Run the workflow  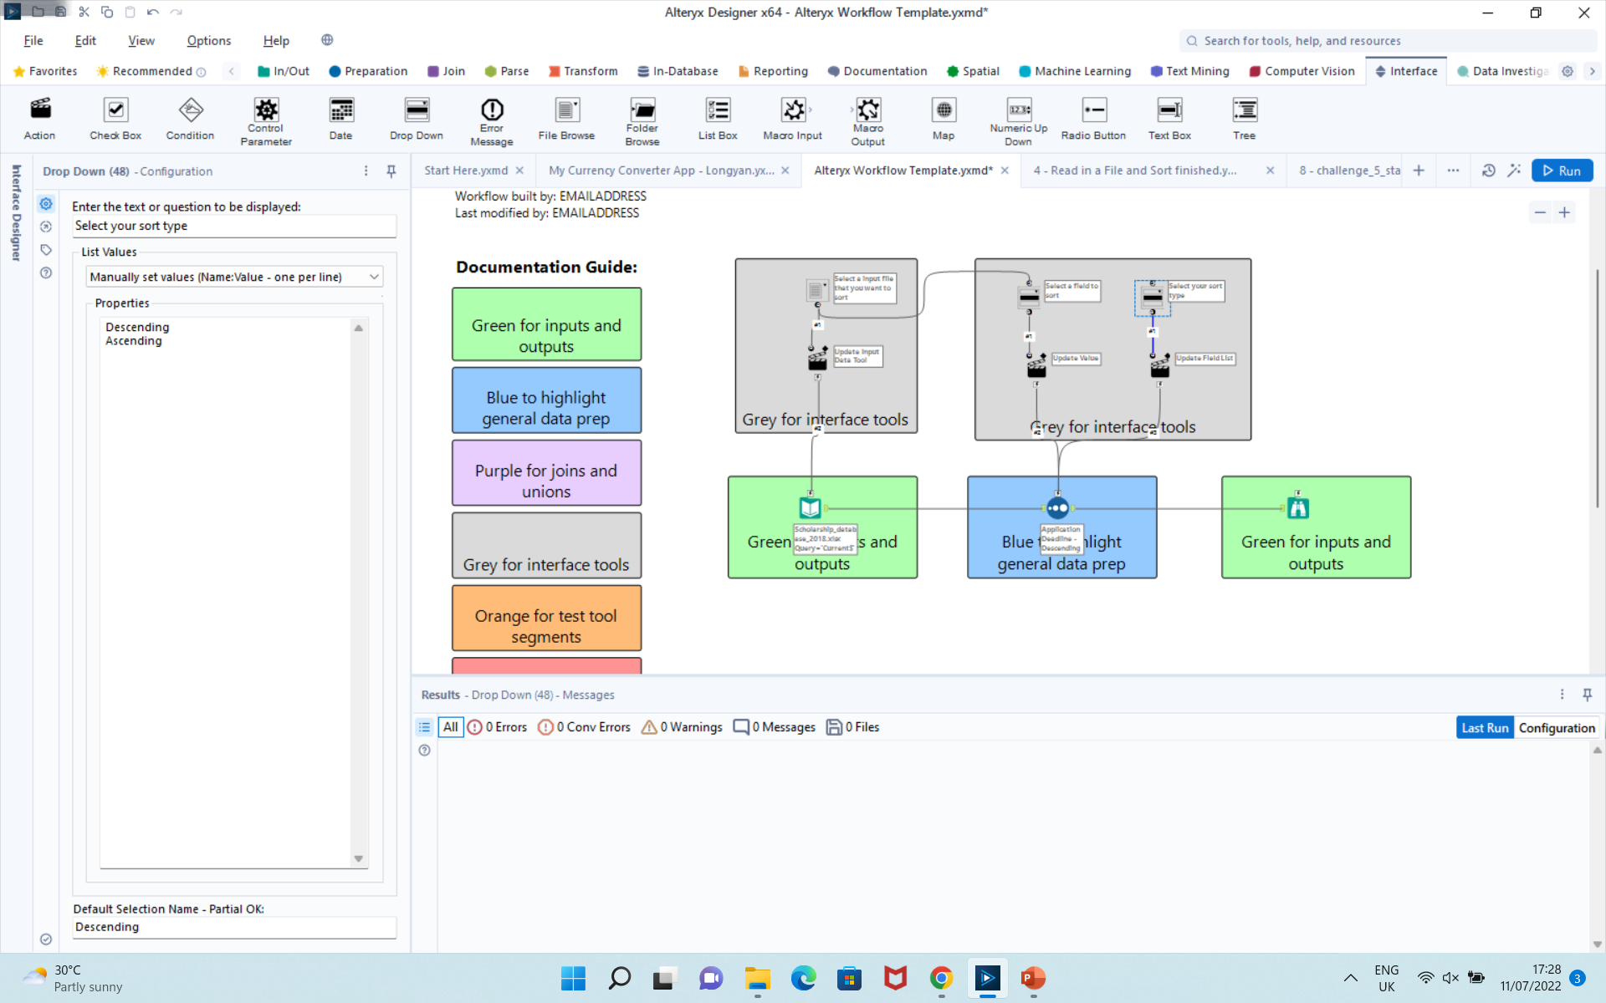pos(1562,171)
